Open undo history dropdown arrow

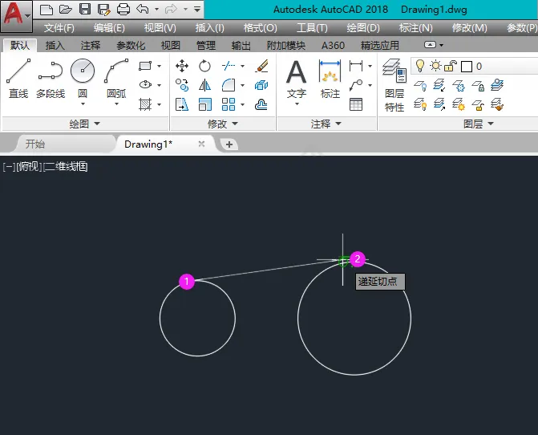tap(156, 10)
